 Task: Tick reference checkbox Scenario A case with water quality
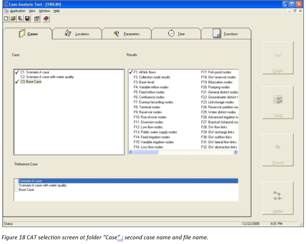click(16, 185)
